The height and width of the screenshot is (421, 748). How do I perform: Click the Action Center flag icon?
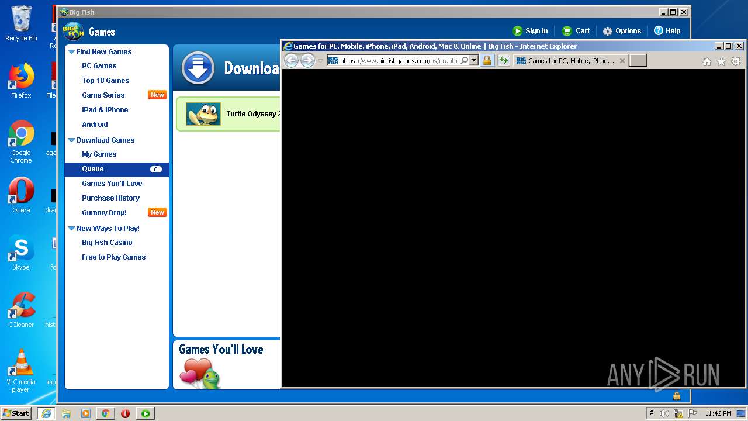(692, 413)
